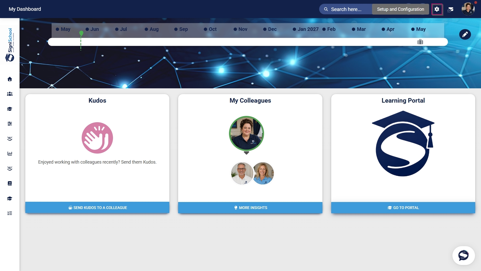This screenshot has width=481, height=271.
Task: Click the Search here field
Action: [346, 9]
